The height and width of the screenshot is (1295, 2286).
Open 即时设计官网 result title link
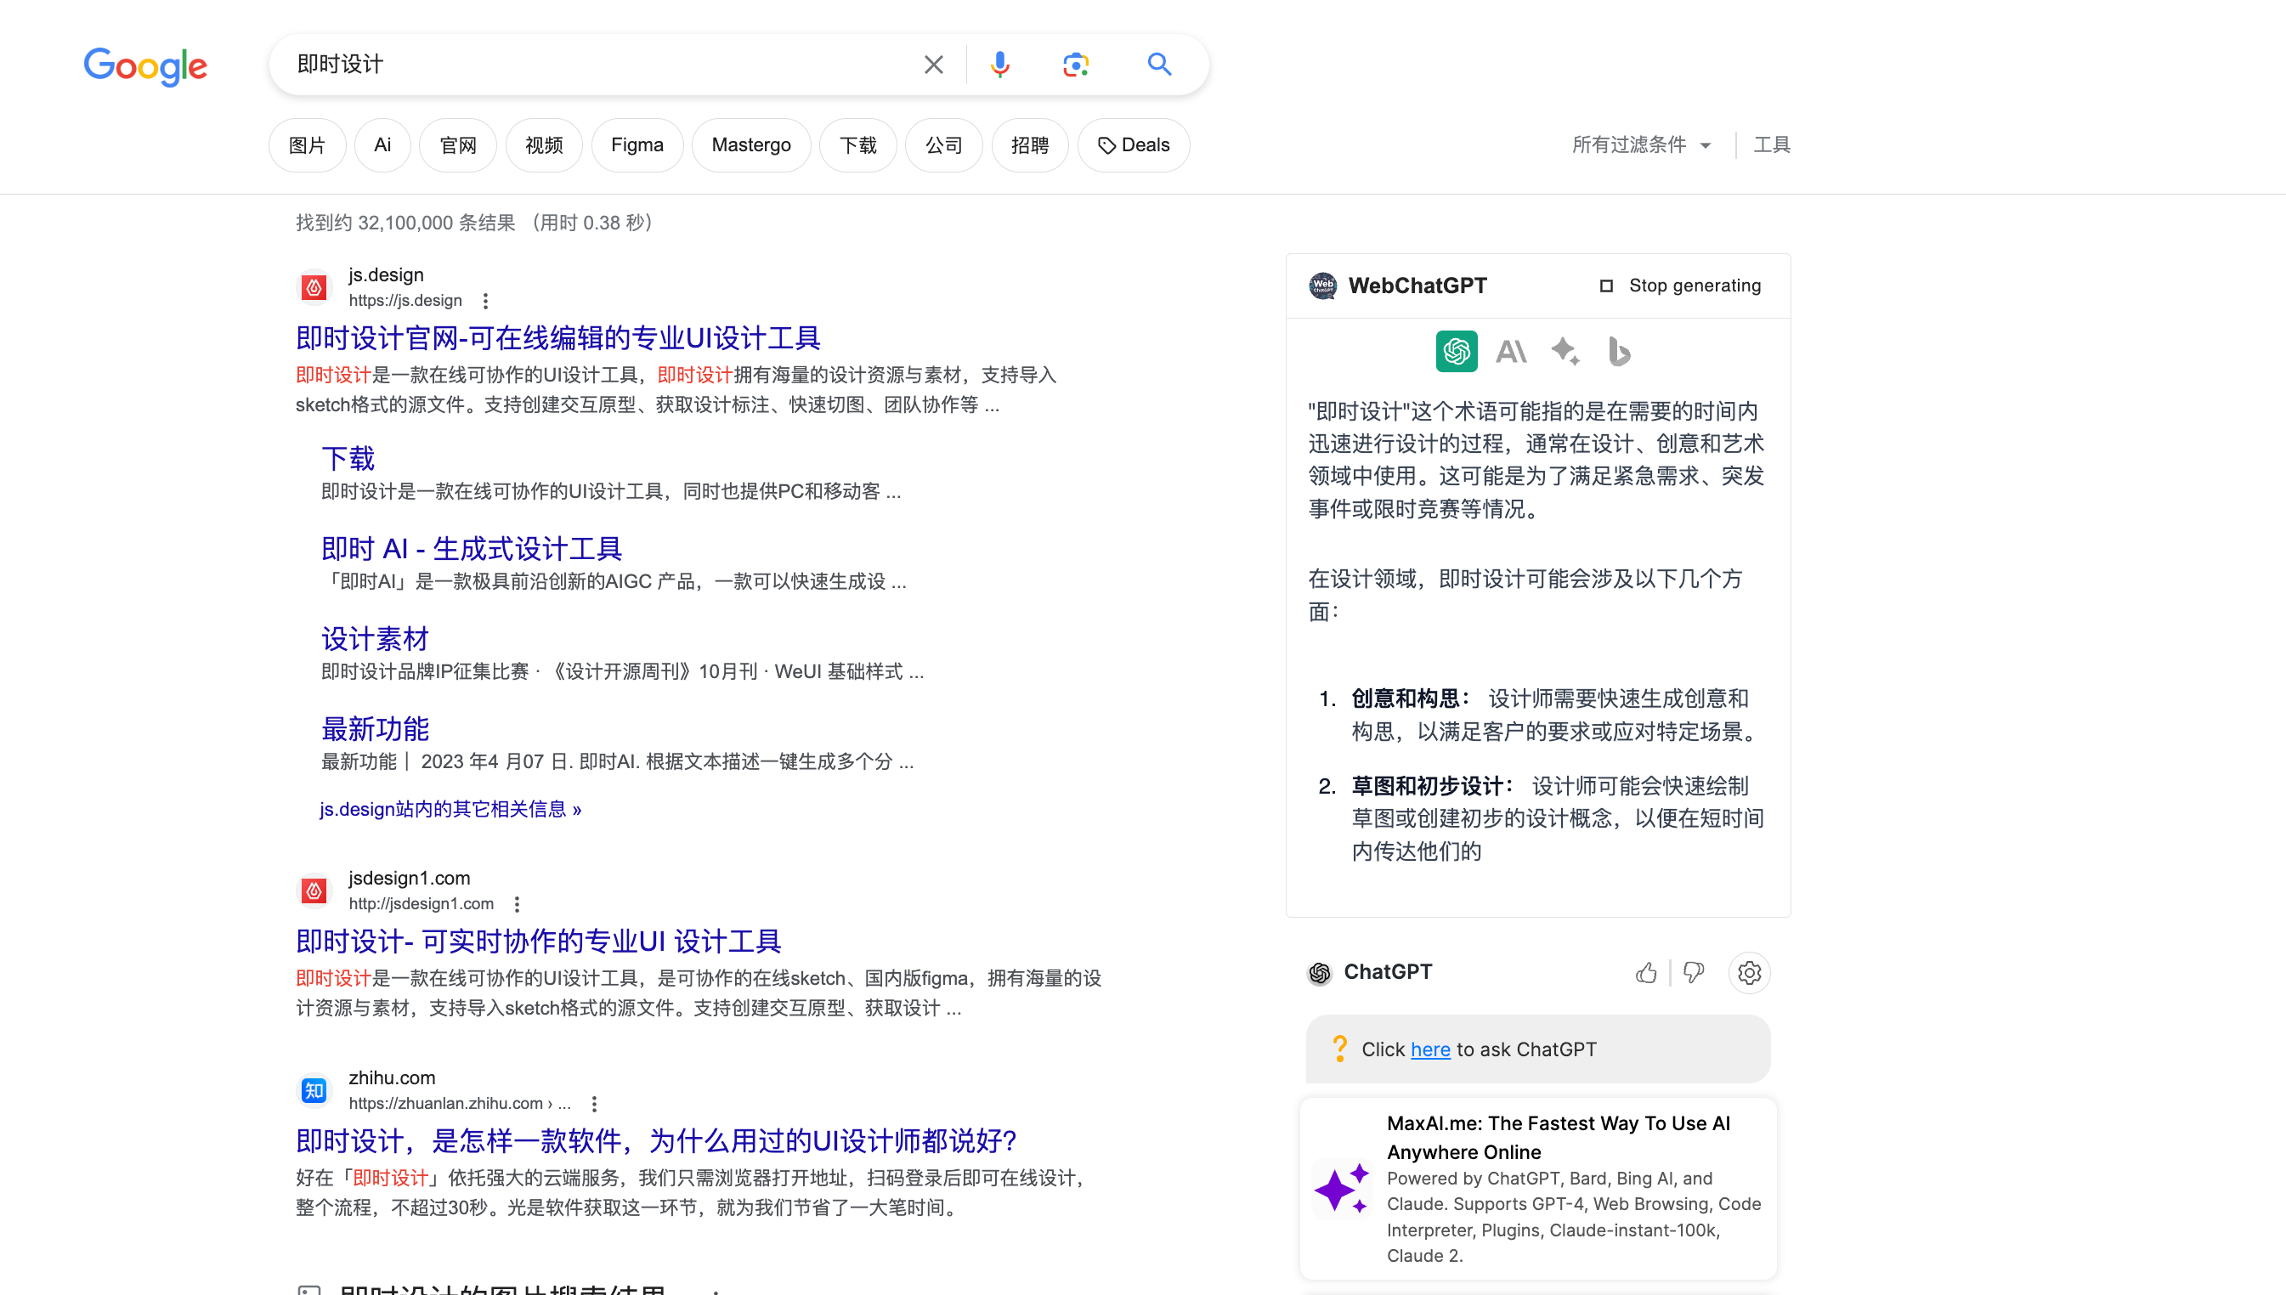557,338
